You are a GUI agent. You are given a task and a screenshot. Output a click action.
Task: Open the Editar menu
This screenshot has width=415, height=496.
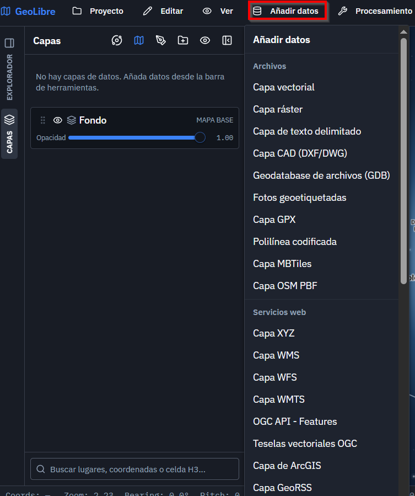click(x=163, y=11)
